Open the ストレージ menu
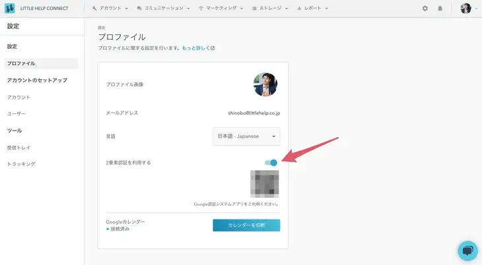Viewport: 482px width, 265px height. [x=271, y=9]
